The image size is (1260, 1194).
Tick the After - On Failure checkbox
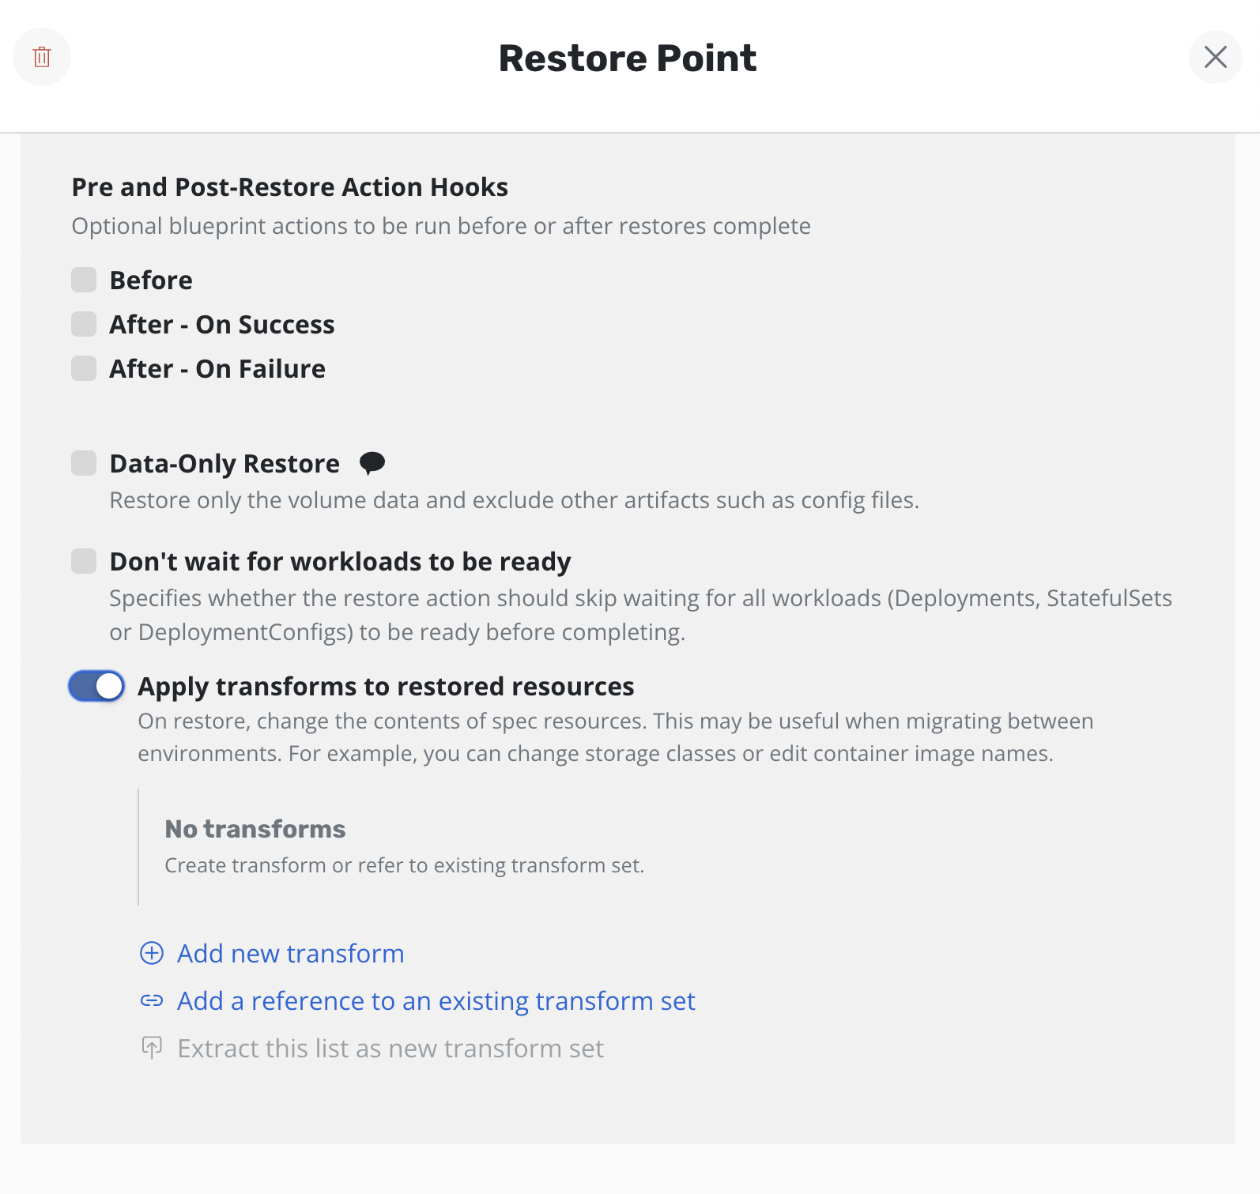(x=84, y=368)
